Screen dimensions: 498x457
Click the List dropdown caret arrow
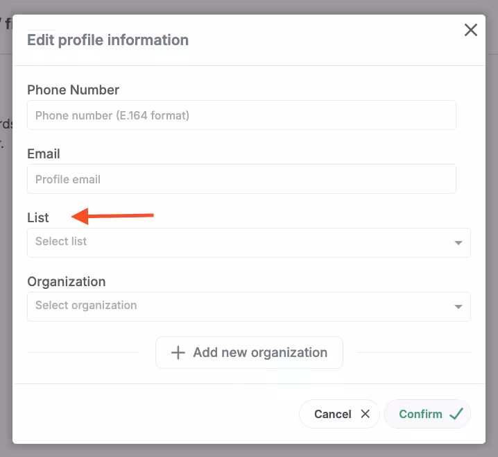(458, 243)
